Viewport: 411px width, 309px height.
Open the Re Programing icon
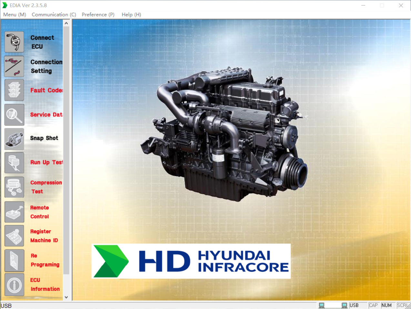pos(14,260)
